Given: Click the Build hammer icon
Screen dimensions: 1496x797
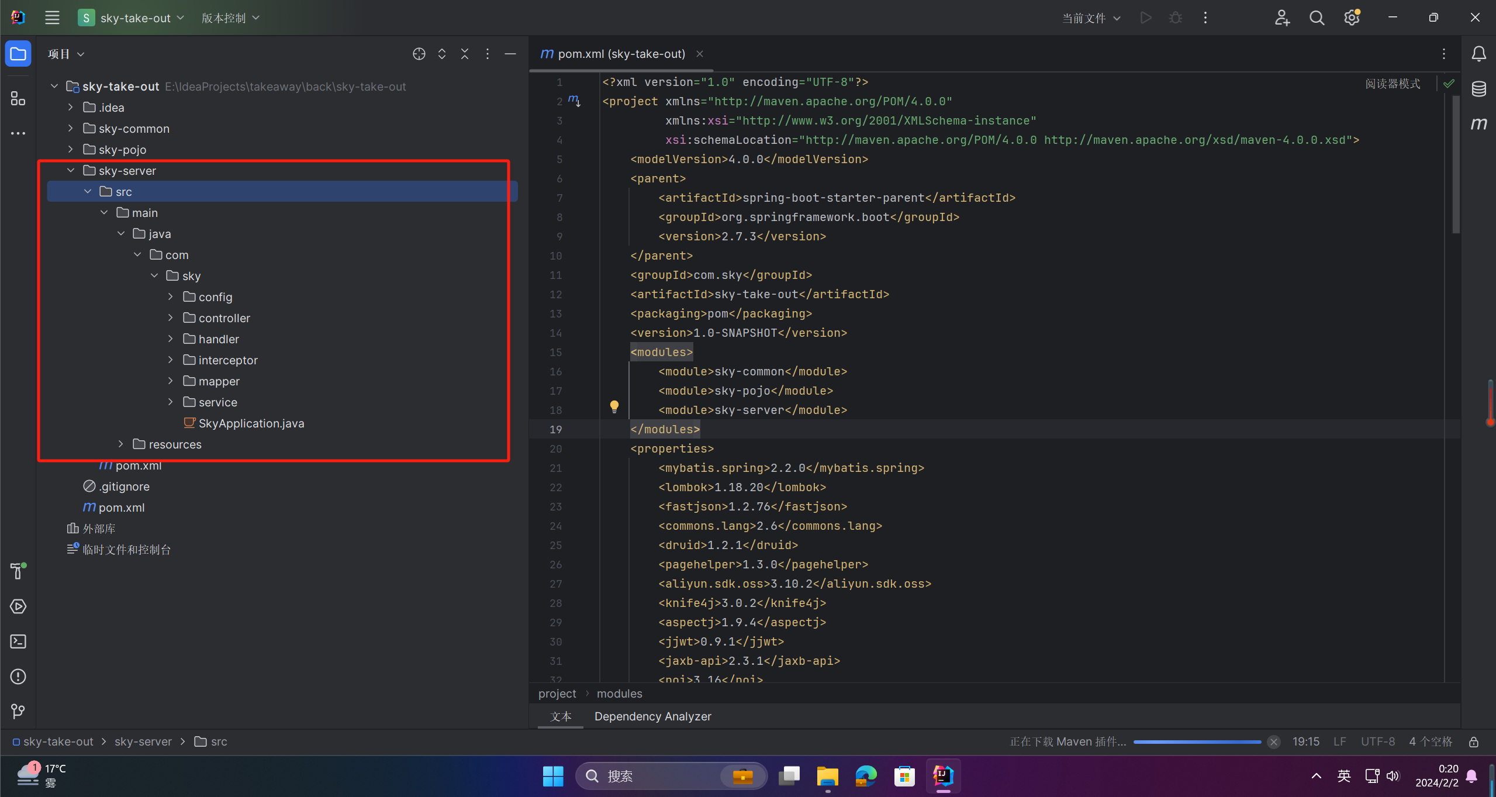Looking at the screenshot, I should (18, 571).
